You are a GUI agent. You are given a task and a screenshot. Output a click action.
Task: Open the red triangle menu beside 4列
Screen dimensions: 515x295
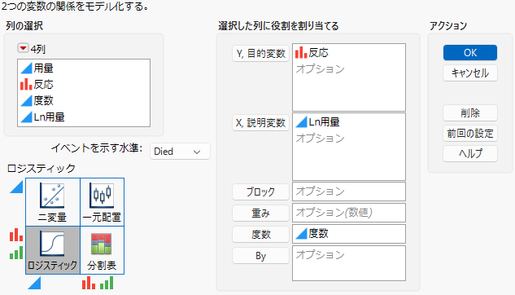23,48
